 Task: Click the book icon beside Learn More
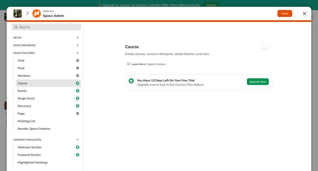tap(129, 64)
